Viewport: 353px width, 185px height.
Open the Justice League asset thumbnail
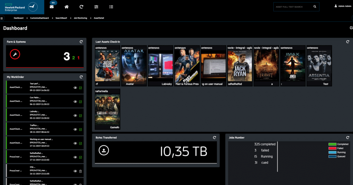click(x=108, y=66)
